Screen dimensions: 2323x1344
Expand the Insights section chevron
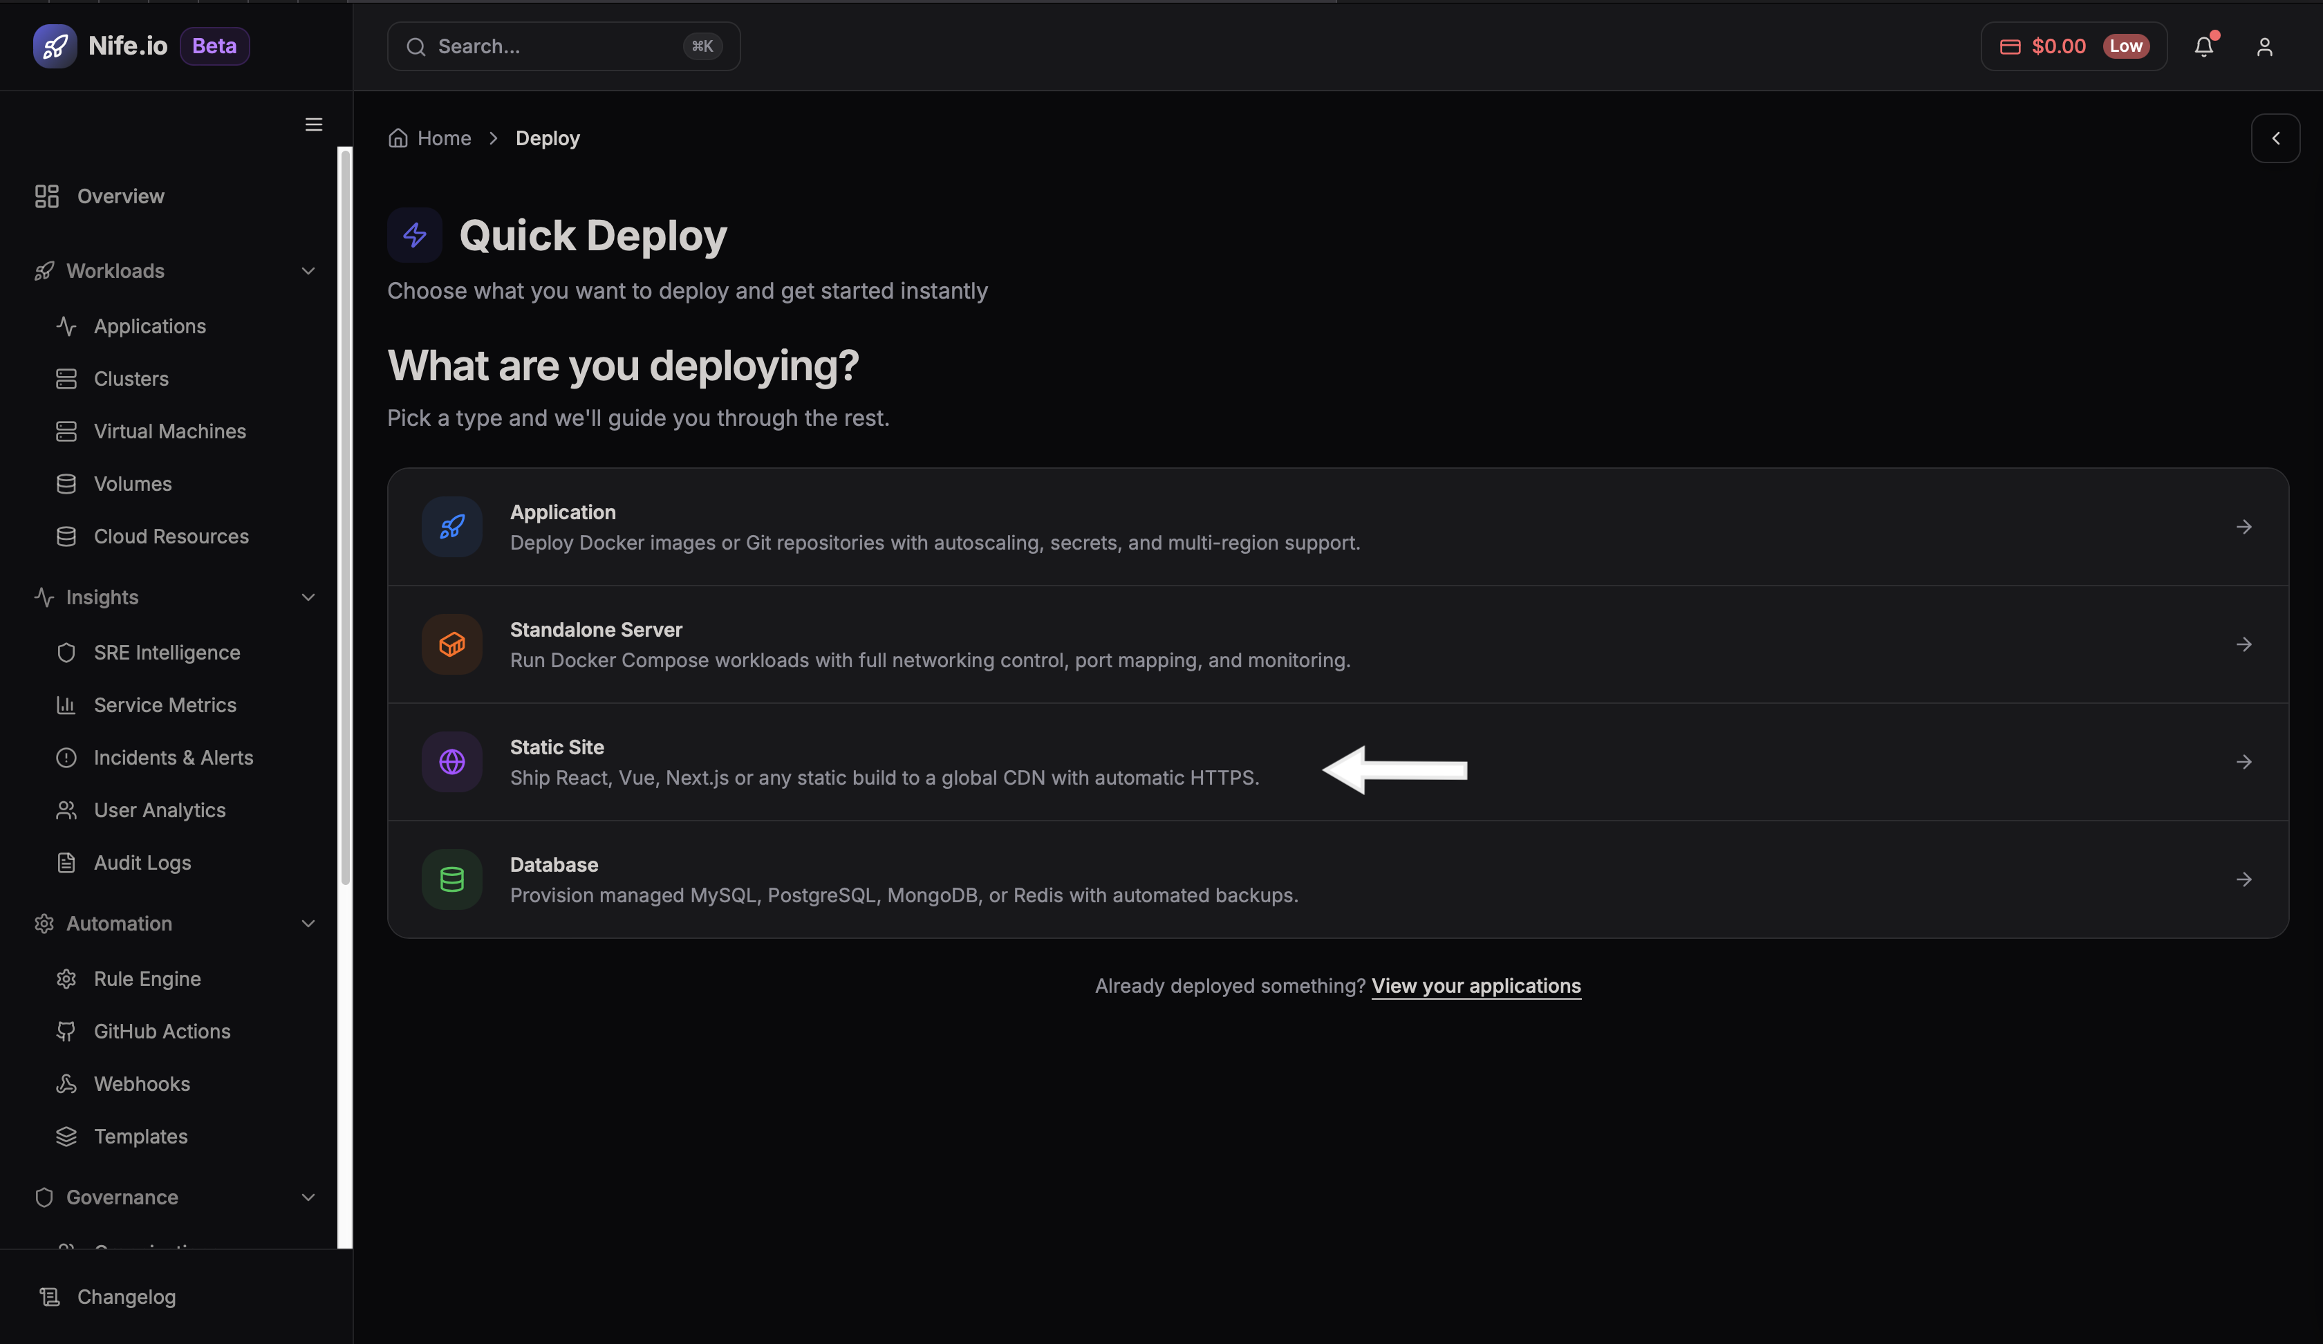pyautogui.click(x=308, y=597)
